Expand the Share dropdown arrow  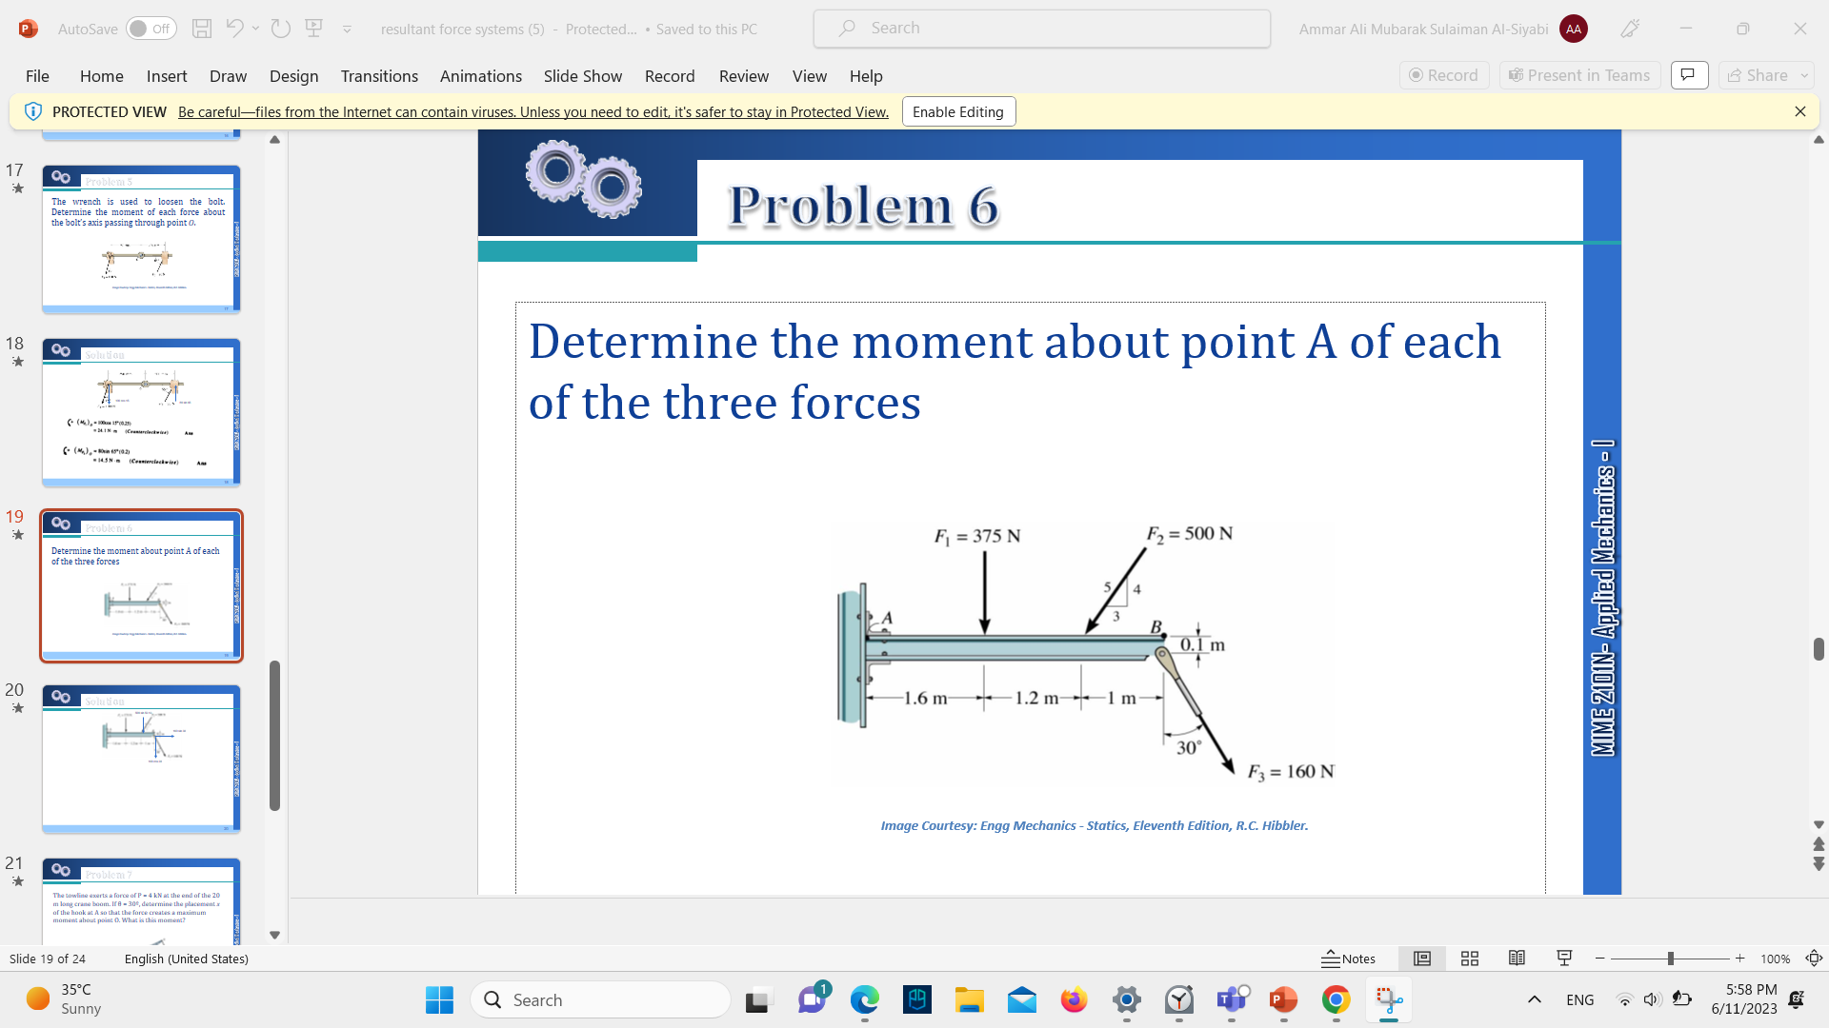click(1802, 75)
